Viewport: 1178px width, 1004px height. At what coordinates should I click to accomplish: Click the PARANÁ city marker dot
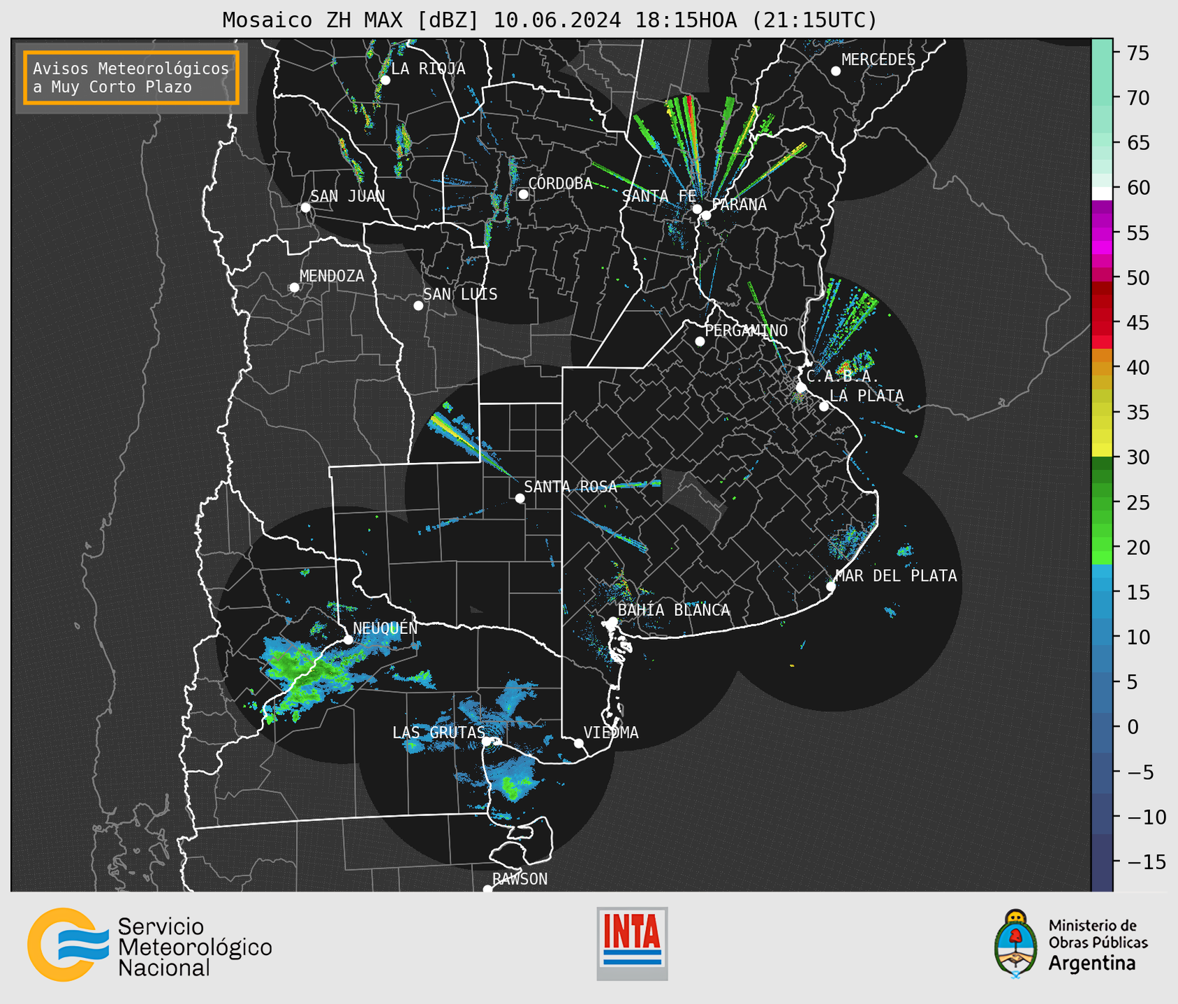click(706, 215)
